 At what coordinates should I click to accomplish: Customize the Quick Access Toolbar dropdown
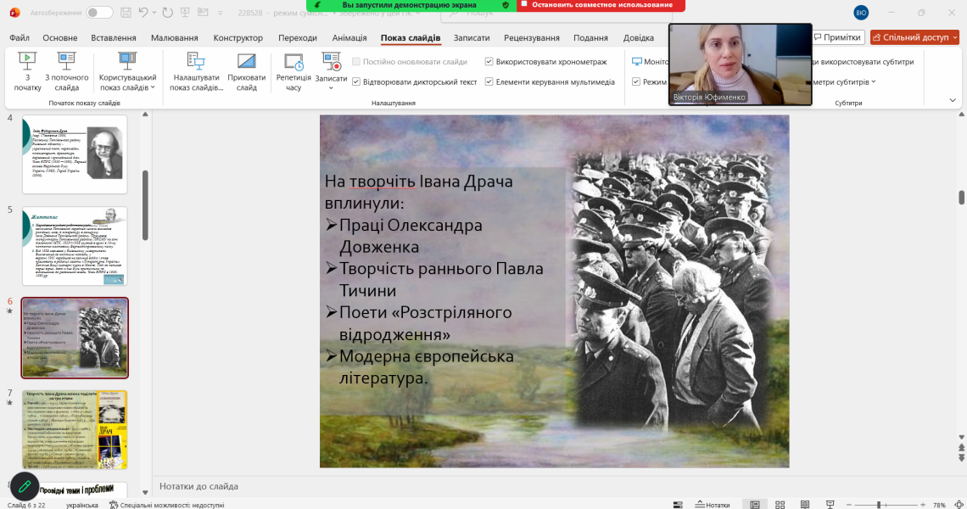pyautogui.click(x=221, y=13)
